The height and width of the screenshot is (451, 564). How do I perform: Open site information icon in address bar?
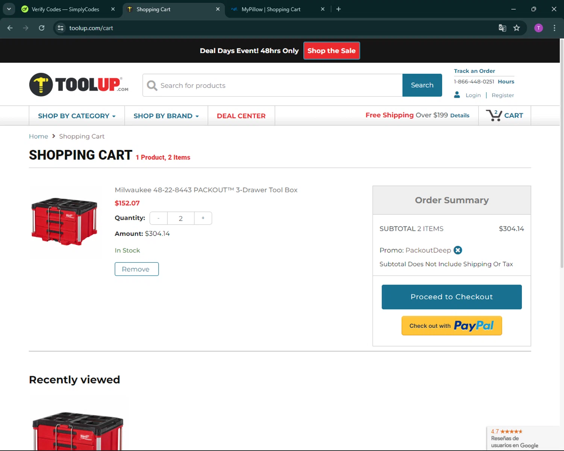(61, 28)
